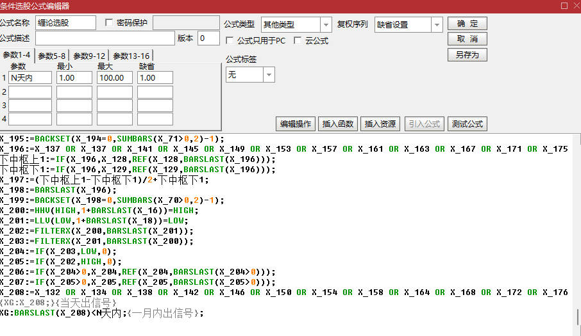Viewport: 581px width, 336px height.
Task: Edit parameter 1 最小 value 1.00
Action: 74,77
